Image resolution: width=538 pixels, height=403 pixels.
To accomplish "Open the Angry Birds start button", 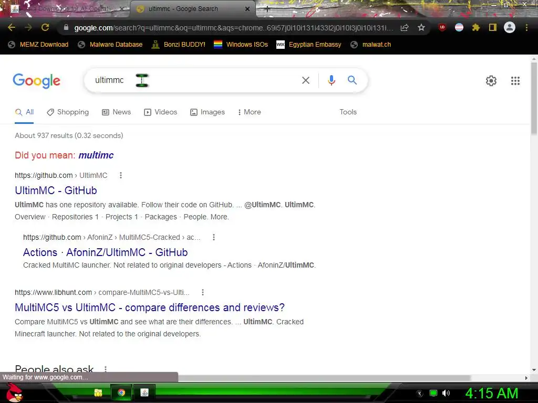I will [x=14, y=393].
